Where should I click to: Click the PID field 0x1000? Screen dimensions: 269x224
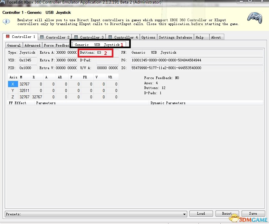click(x=28, y=68)
